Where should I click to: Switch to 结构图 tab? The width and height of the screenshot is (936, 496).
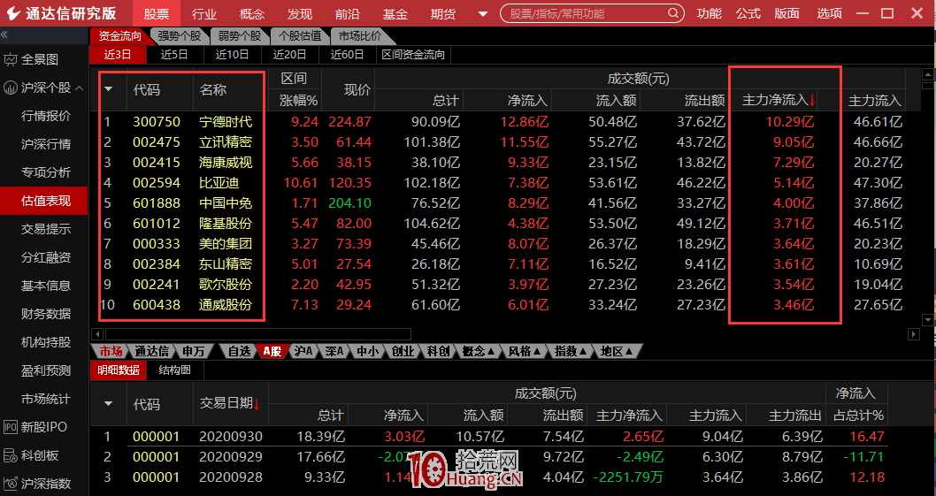[175, 370]
